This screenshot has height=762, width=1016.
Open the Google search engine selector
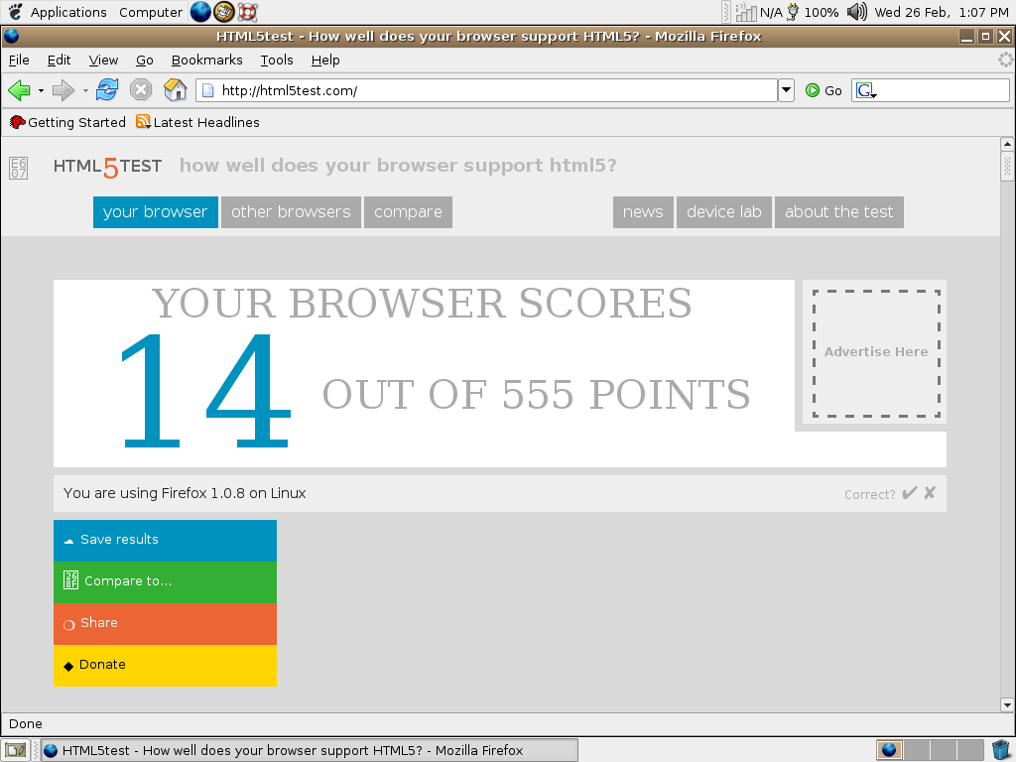point(866,90)
